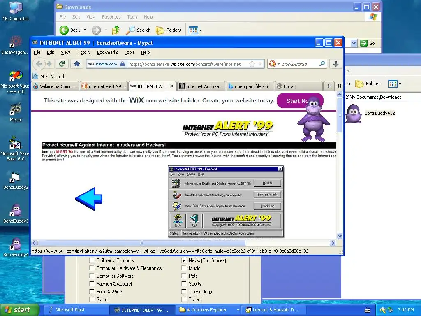
Task: Open the search engine dropdown by DuckDuckGo icon
Action: tap(278, 64)
